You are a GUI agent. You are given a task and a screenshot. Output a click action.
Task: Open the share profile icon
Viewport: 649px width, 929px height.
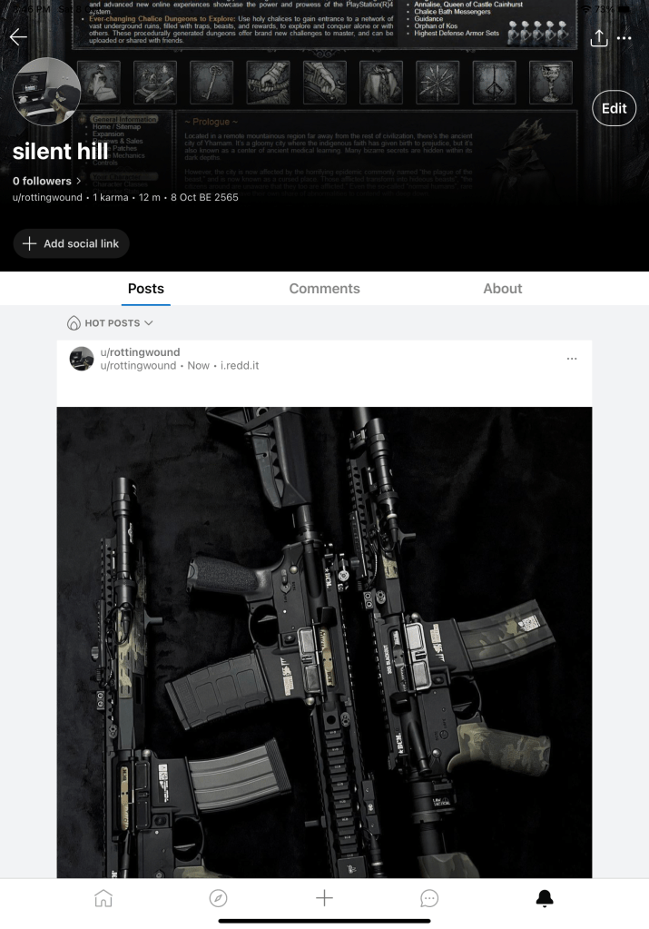[599, 38]
